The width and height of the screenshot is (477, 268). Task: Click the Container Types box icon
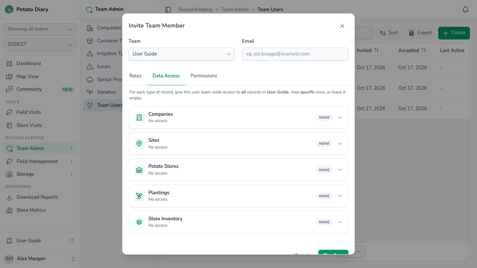coord(90,41)
